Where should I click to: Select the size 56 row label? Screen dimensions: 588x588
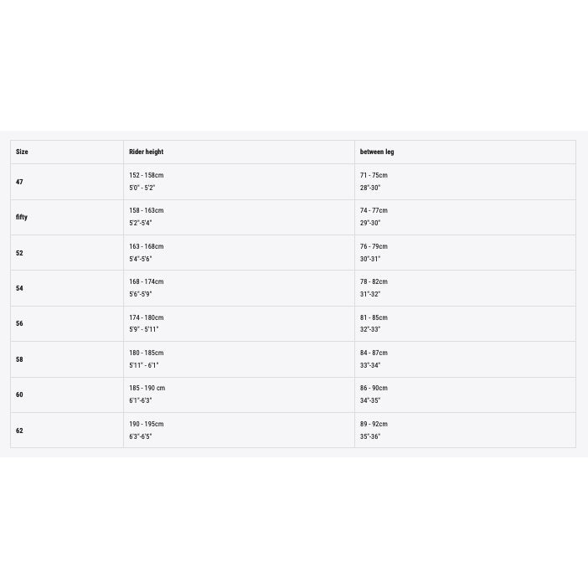point(19,323)
